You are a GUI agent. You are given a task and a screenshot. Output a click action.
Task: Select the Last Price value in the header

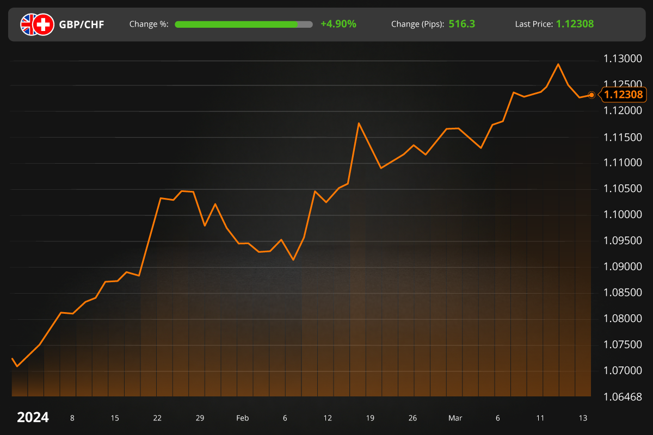[575, 24]
